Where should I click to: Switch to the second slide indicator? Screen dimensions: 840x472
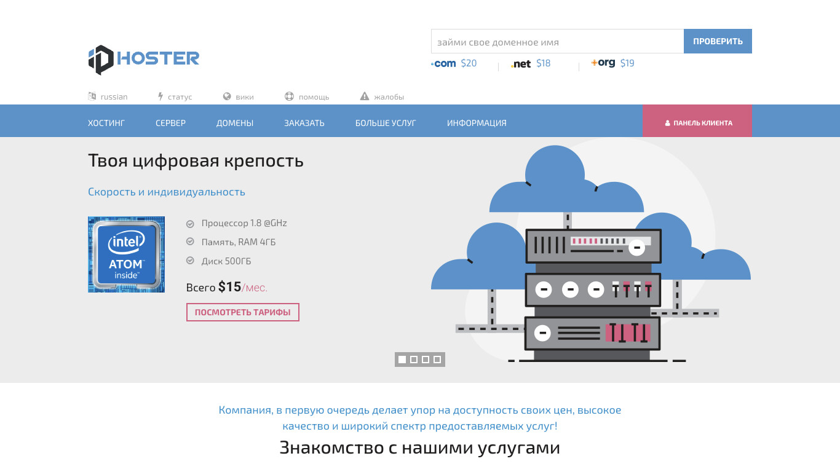414,360
